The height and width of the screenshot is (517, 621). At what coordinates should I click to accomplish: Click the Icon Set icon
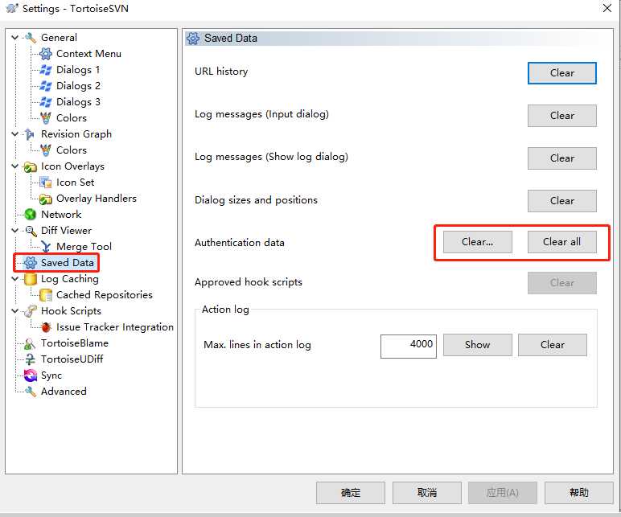[x=46, y=183]
